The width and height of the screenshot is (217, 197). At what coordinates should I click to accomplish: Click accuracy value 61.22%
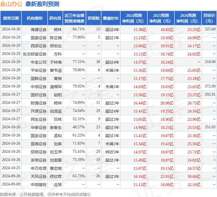point(79,135)
